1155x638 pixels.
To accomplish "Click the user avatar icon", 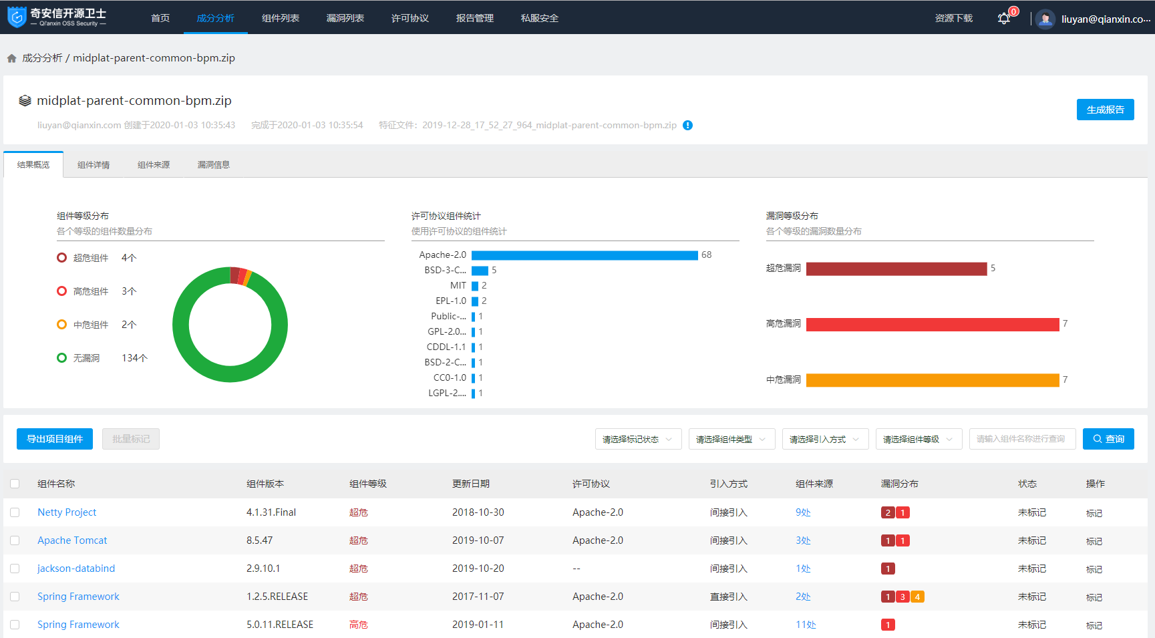I will 1045,19.
